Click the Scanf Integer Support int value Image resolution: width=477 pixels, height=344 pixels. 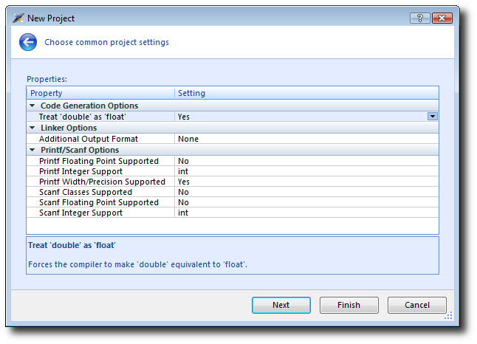(x=183, y=213)
